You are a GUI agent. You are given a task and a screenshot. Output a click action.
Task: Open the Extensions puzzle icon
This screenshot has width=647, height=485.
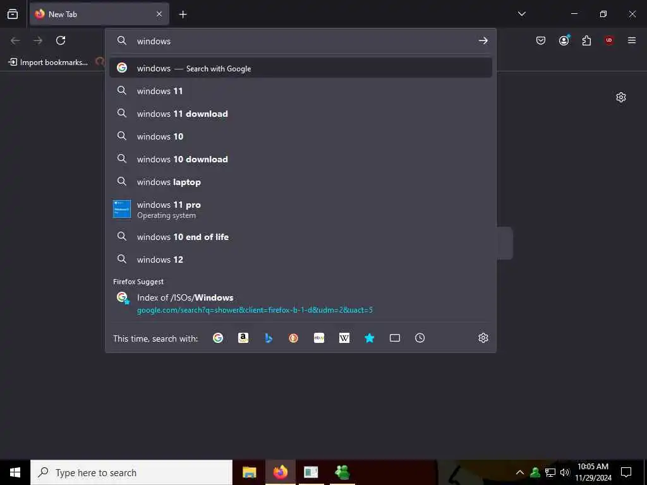click(586, 40)
